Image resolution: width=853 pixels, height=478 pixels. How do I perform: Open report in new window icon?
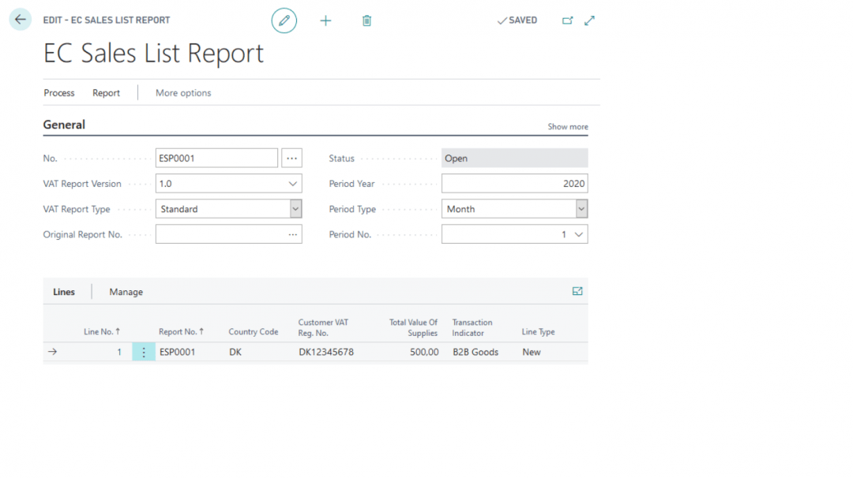567,21
